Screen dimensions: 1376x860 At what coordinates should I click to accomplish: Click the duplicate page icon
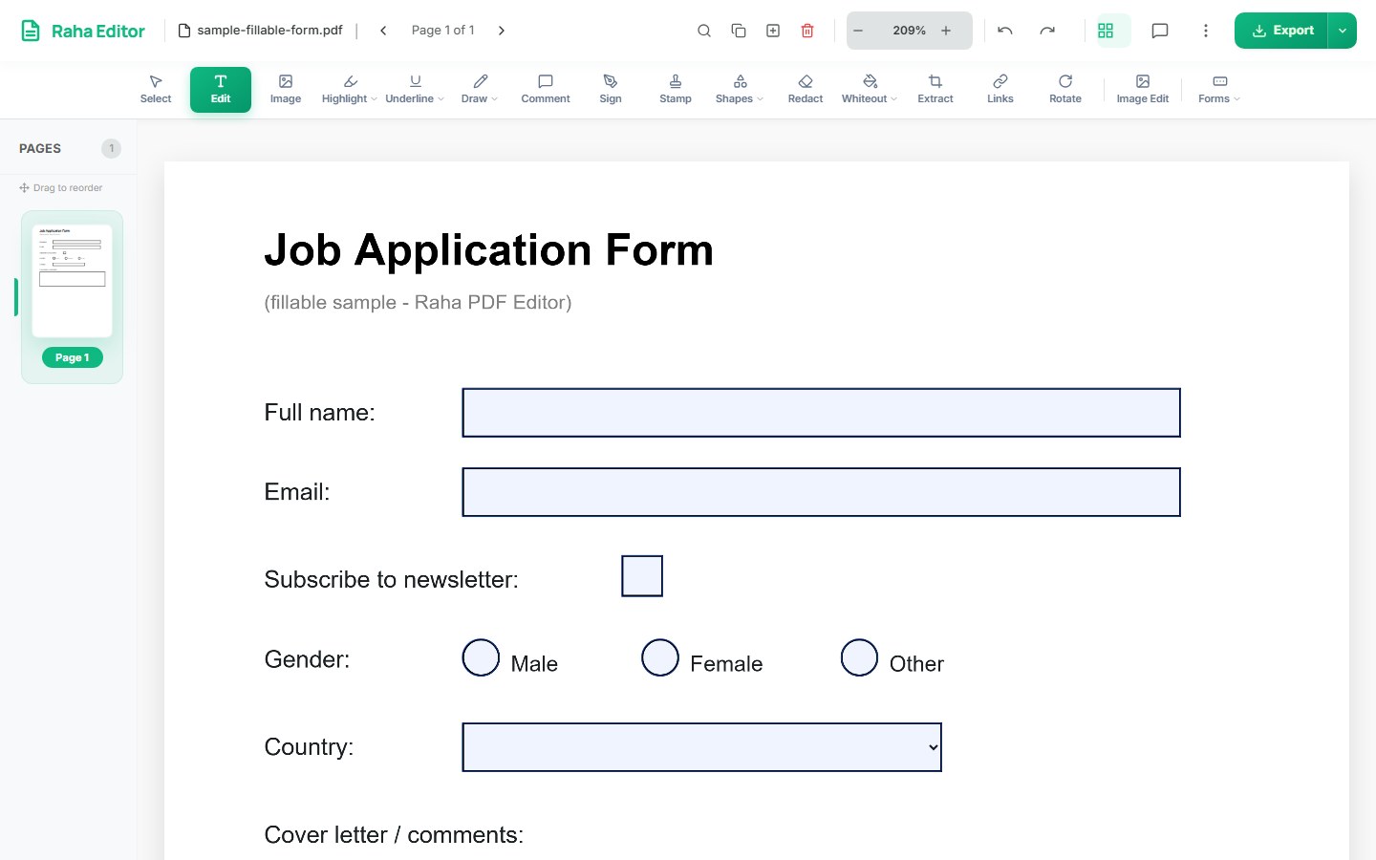739,31
